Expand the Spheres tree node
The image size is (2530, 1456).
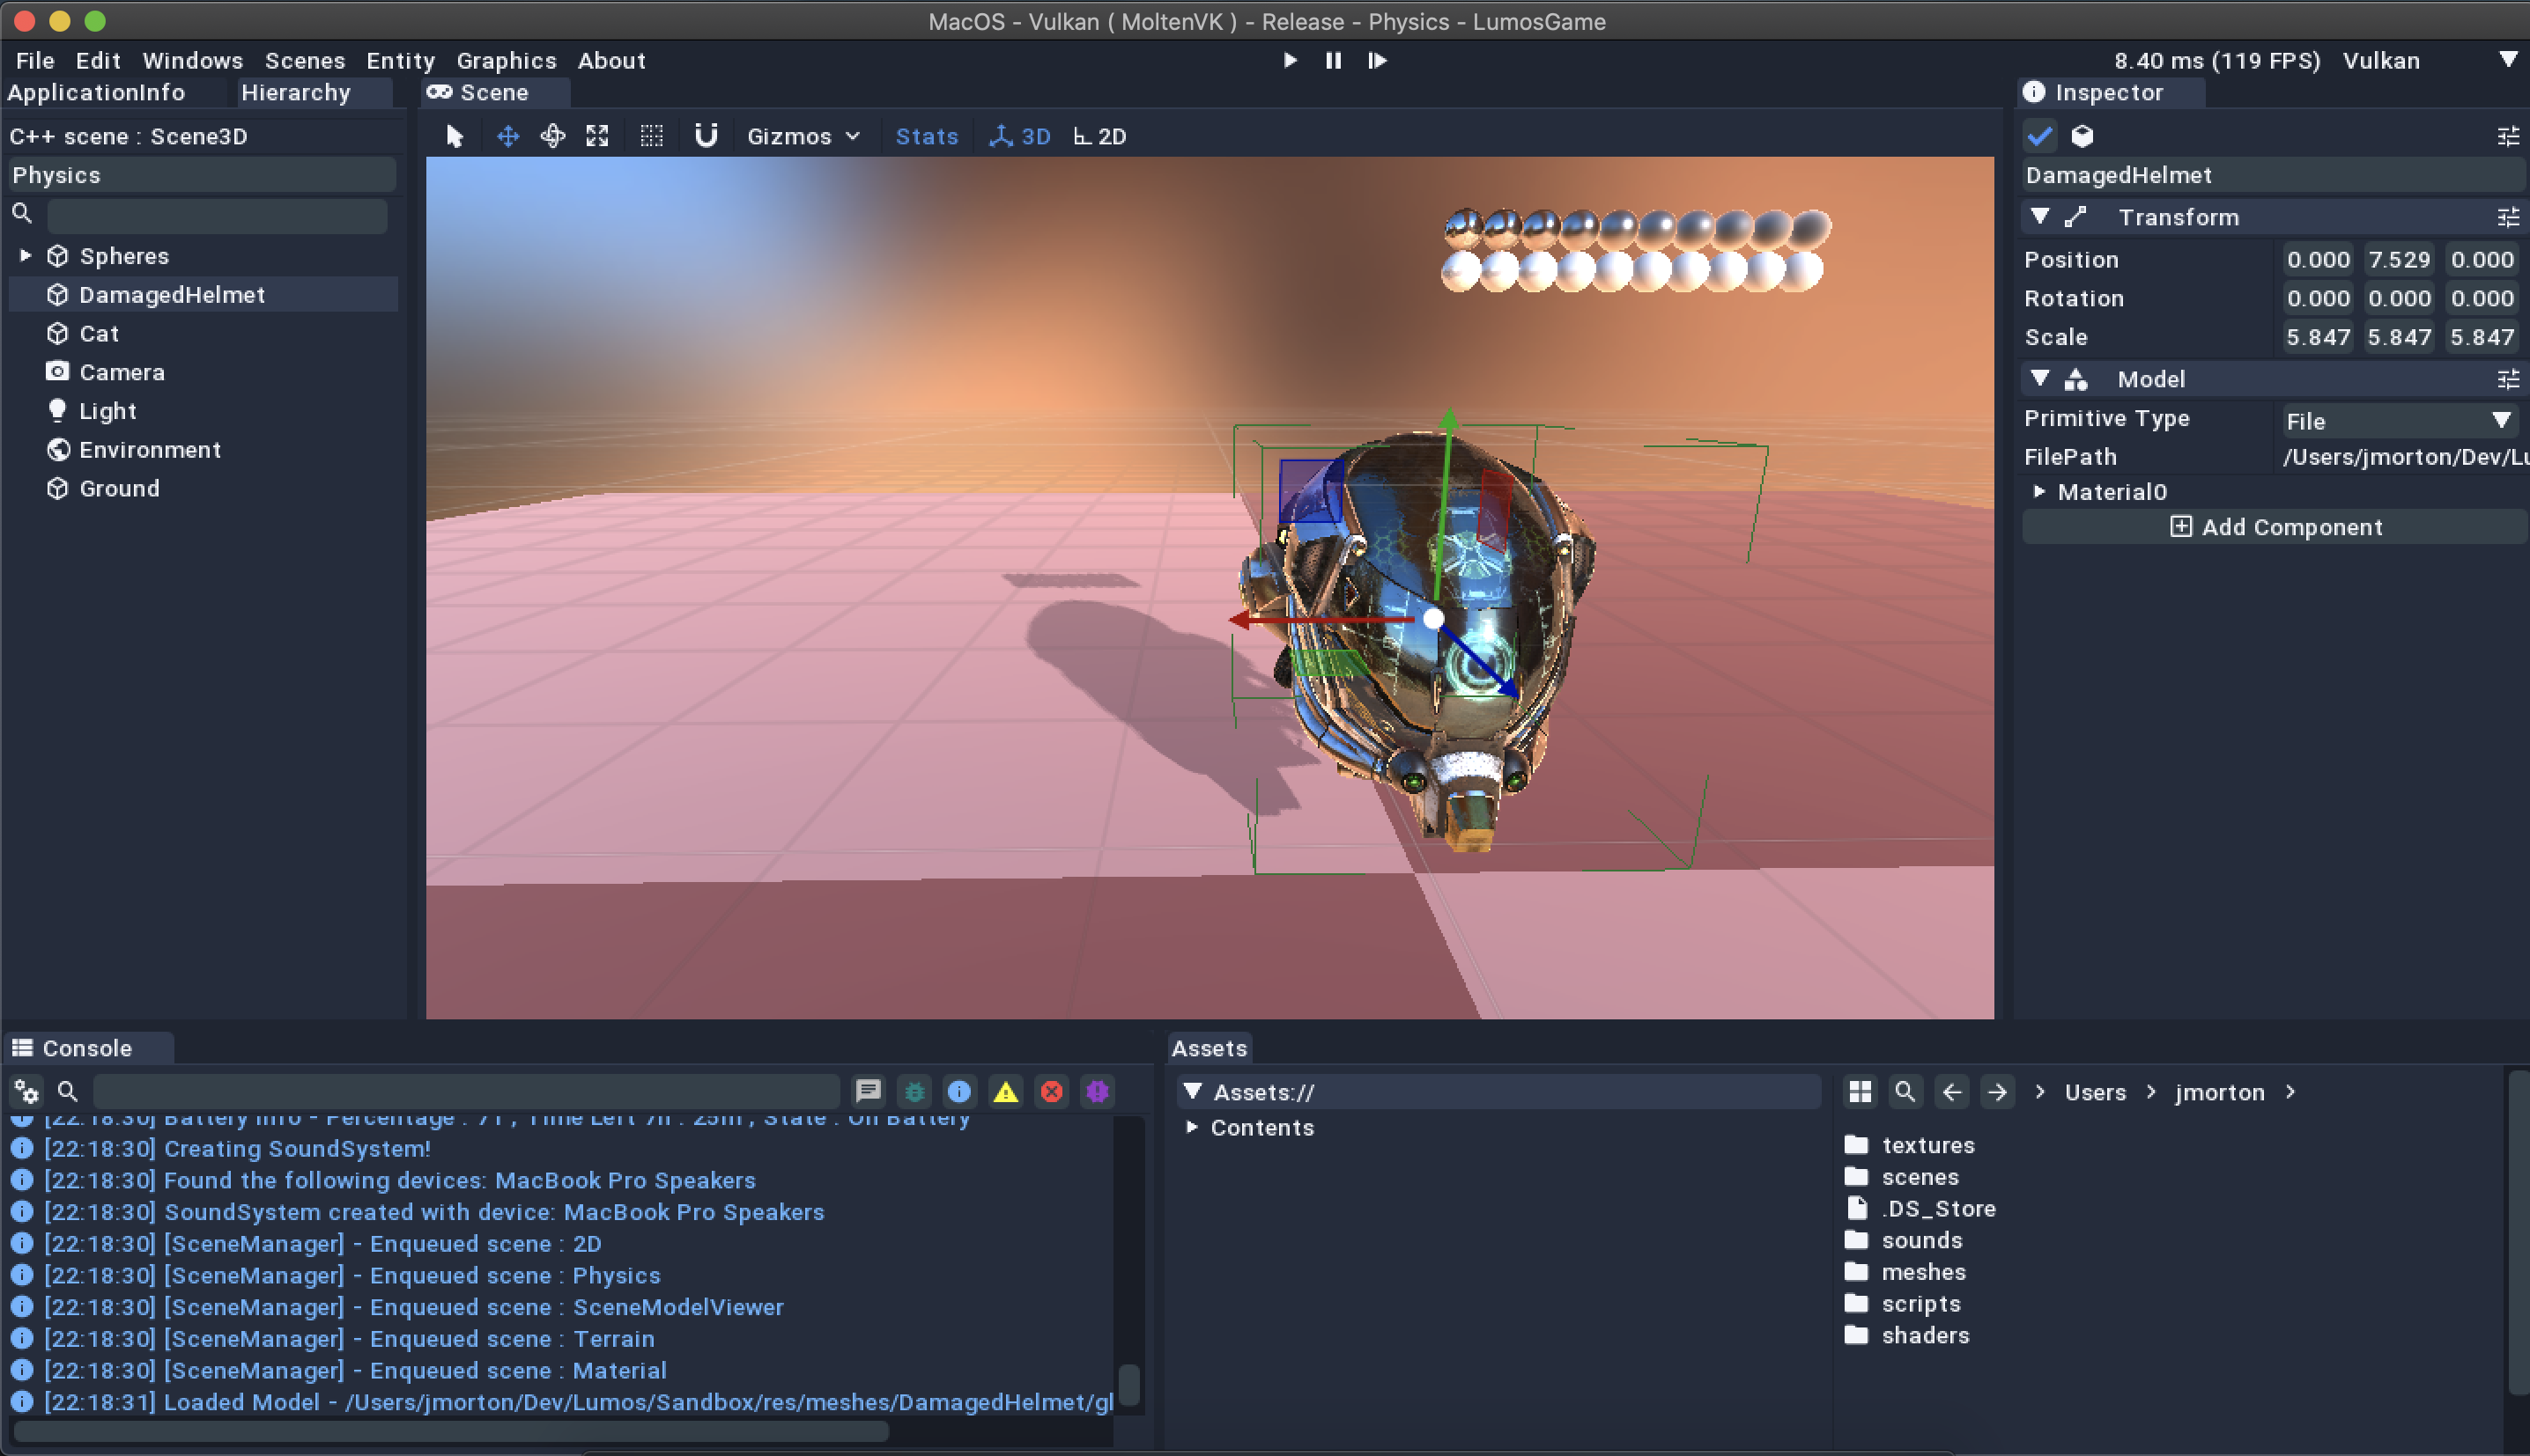click(26, 256)
